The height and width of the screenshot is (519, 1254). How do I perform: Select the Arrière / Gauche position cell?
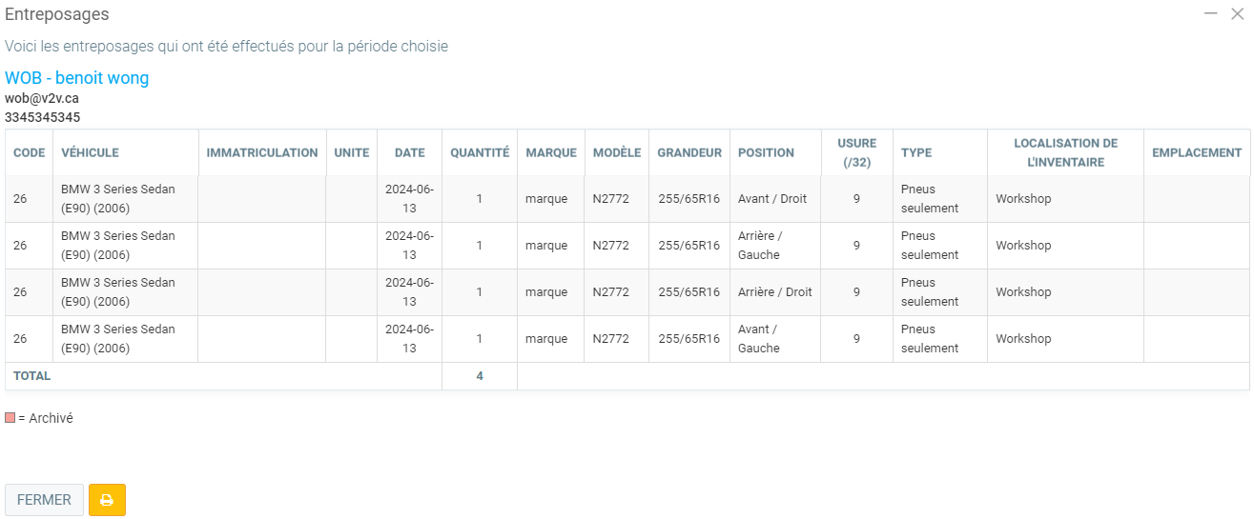(x=760, y=246)
